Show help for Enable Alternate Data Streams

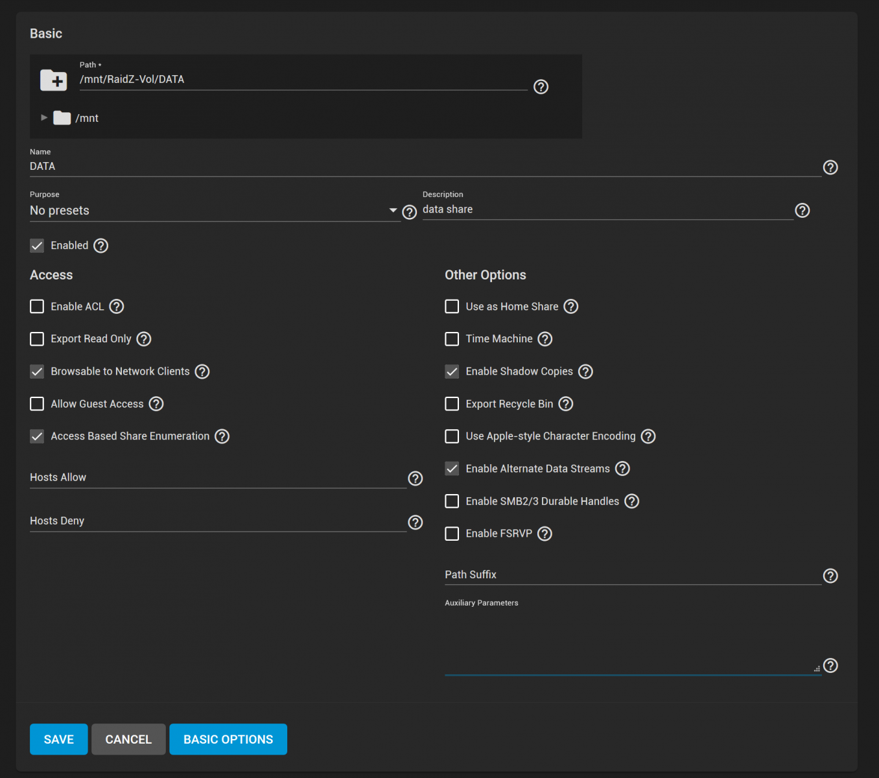pyautogui.click(x=622, y=469)
